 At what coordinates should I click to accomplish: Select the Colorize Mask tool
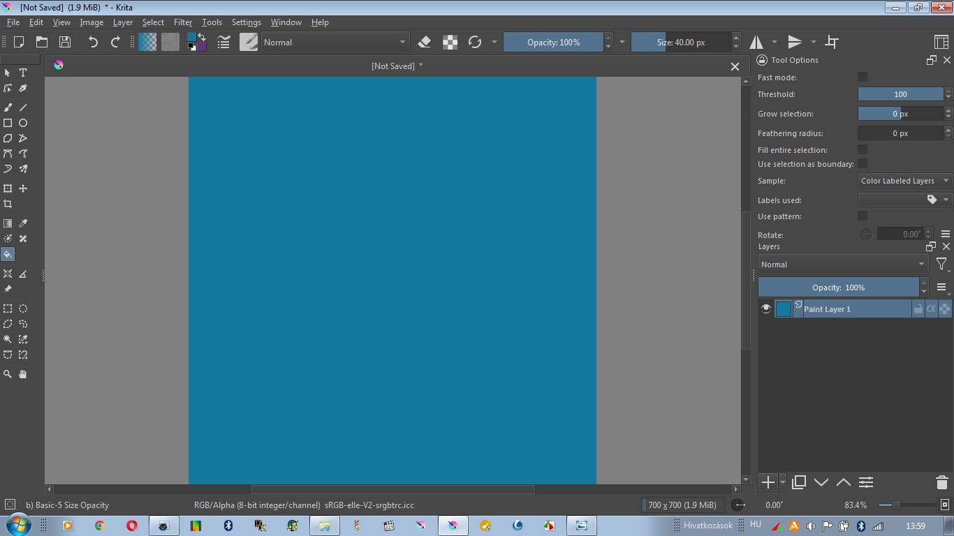pyautogui.click(x=8, y=239)
